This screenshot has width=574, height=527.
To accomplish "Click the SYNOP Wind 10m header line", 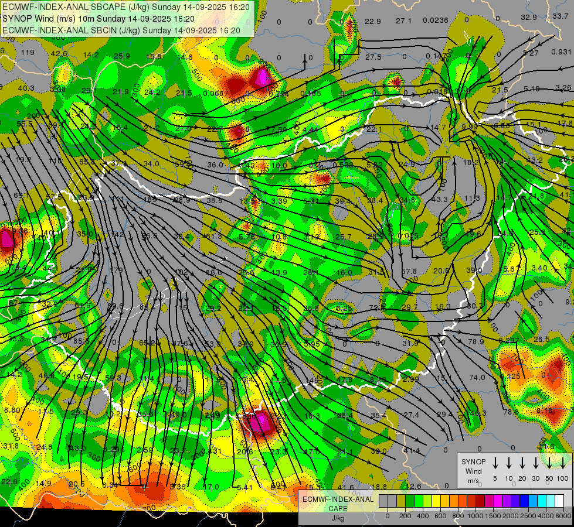I will 99,19.
